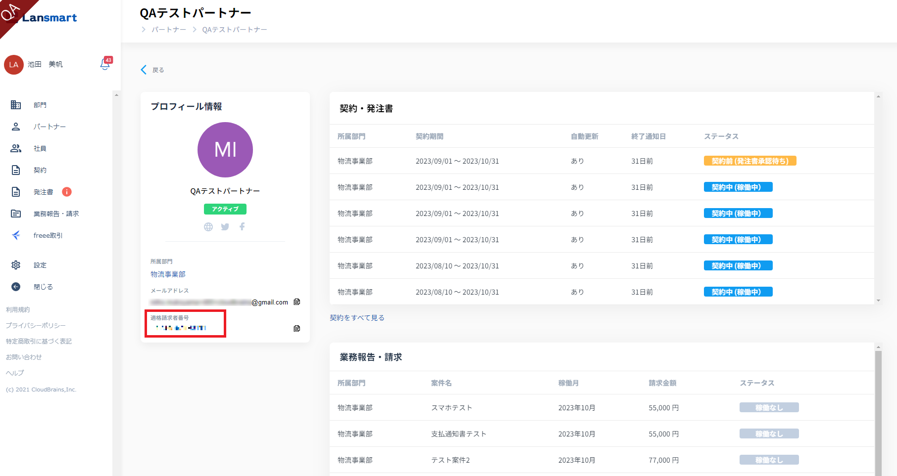Copy the 適格請求者番号 with copy icon

pos(297,329)
